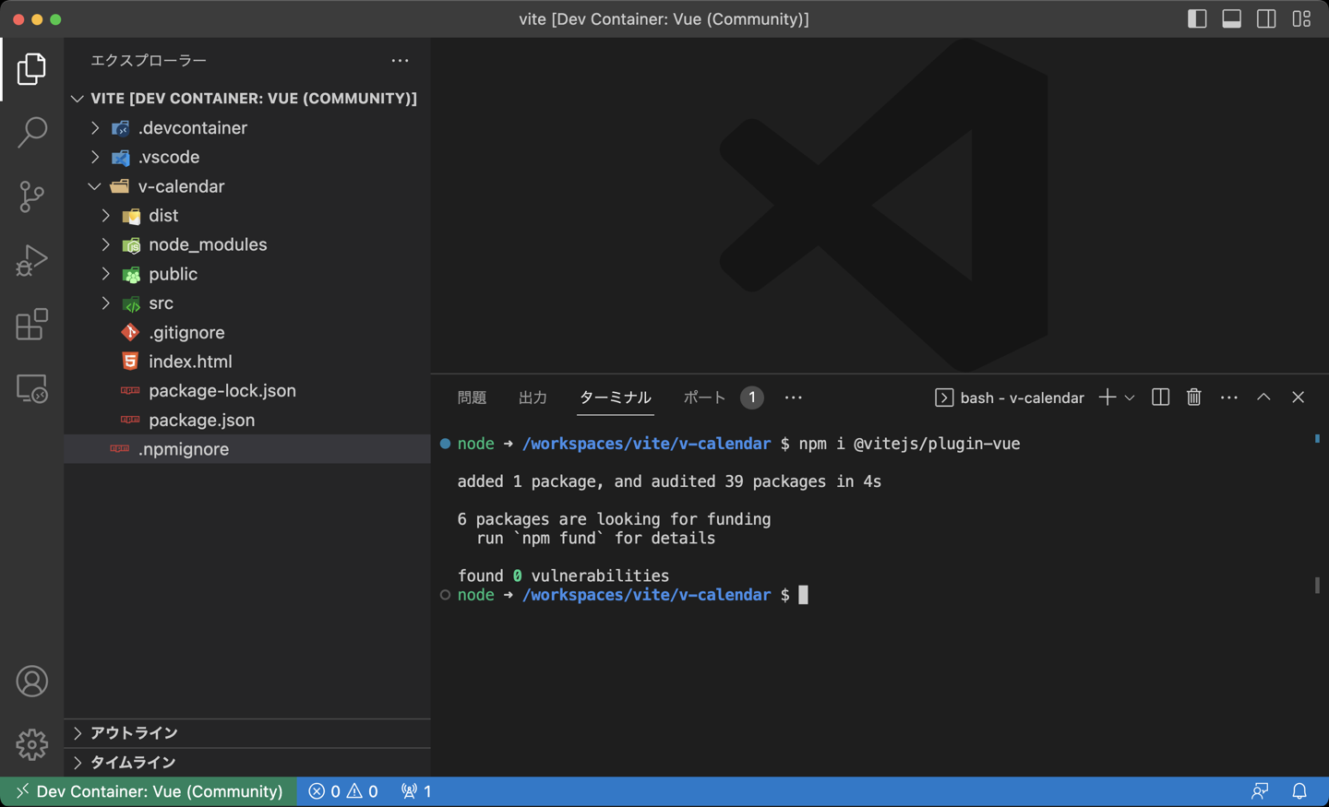Select the .npmignore file
1329x807 pixels.
click(x=247, y=449)
